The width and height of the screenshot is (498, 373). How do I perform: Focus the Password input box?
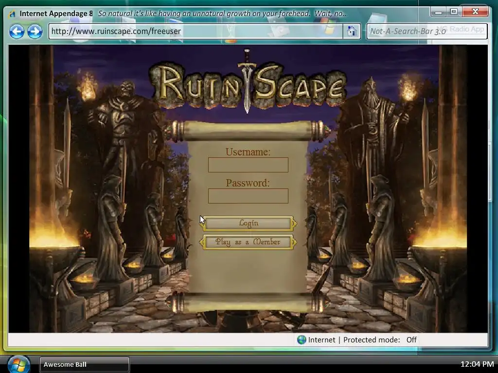click(x=248, y=196)
